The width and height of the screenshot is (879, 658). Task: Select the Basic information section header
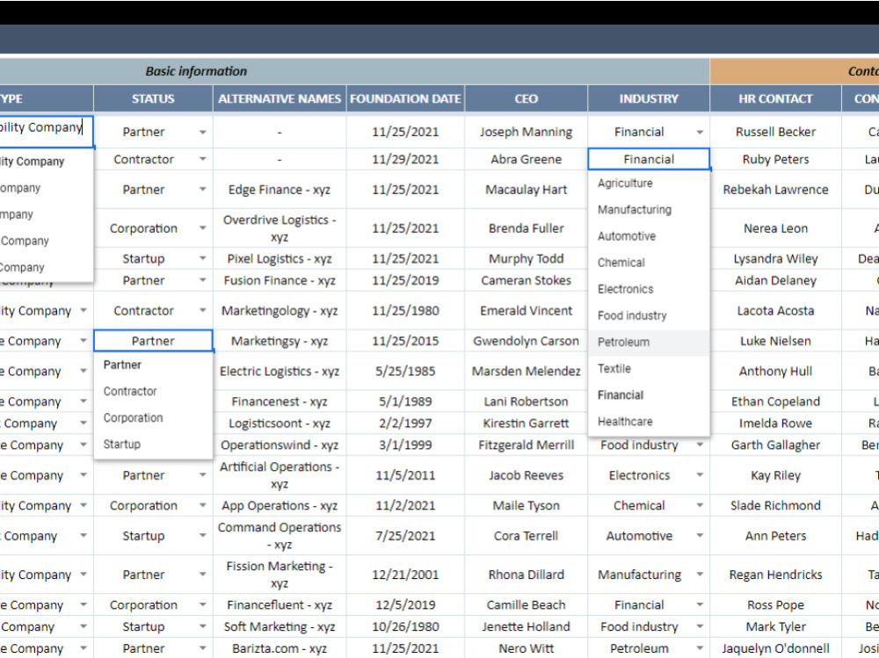click(354, 71)
